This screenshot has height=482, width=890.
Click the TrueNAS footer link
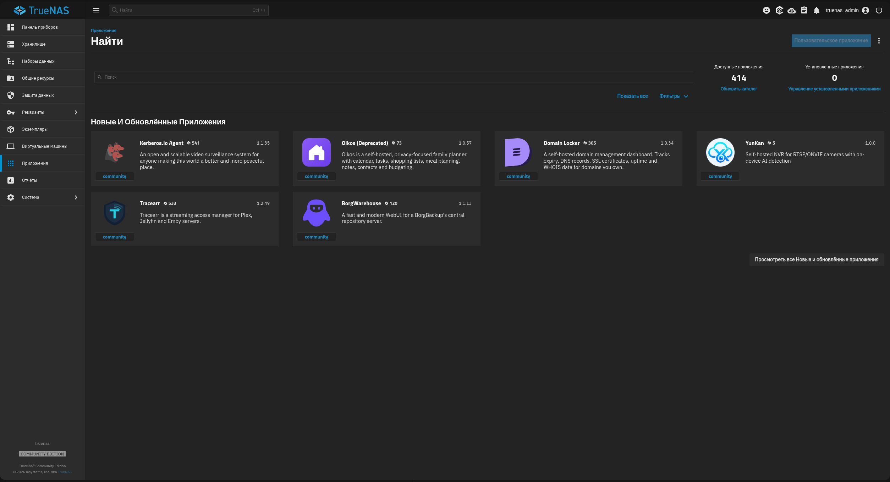65,472
